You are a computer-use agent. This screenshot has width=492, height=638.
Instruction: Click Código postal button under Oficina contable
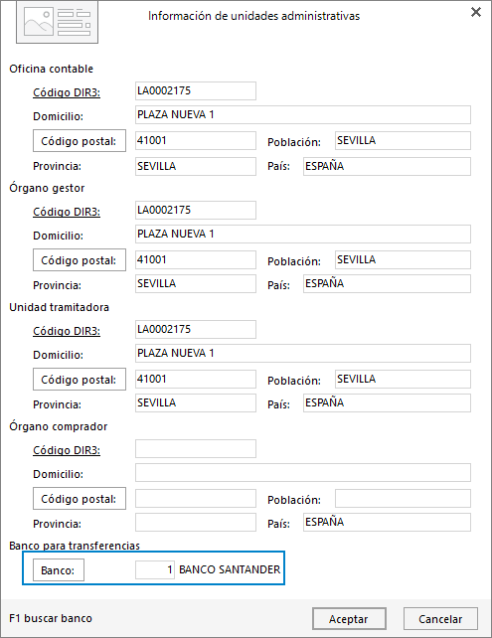click(80, 141)
